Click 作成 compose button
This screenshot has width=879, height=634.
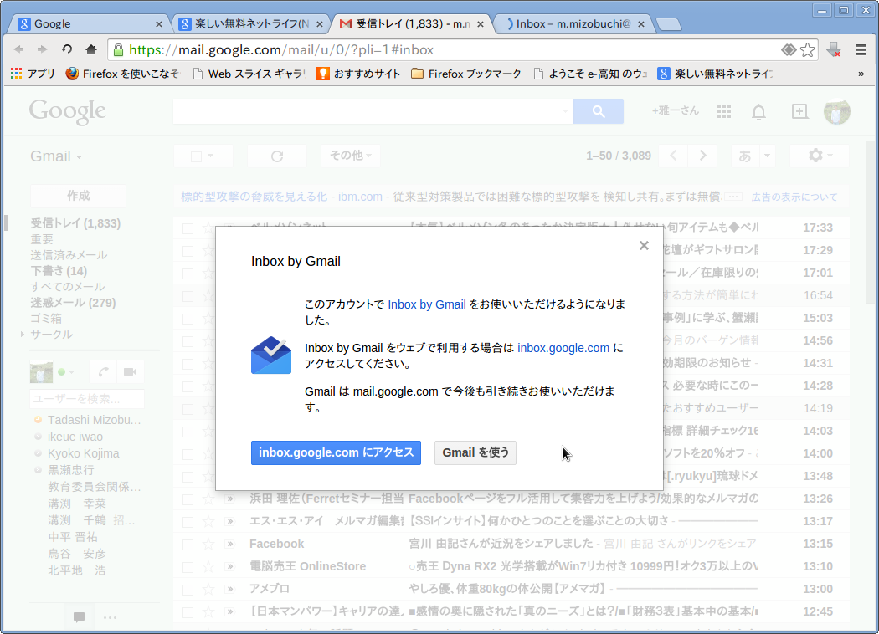[78, 196]
